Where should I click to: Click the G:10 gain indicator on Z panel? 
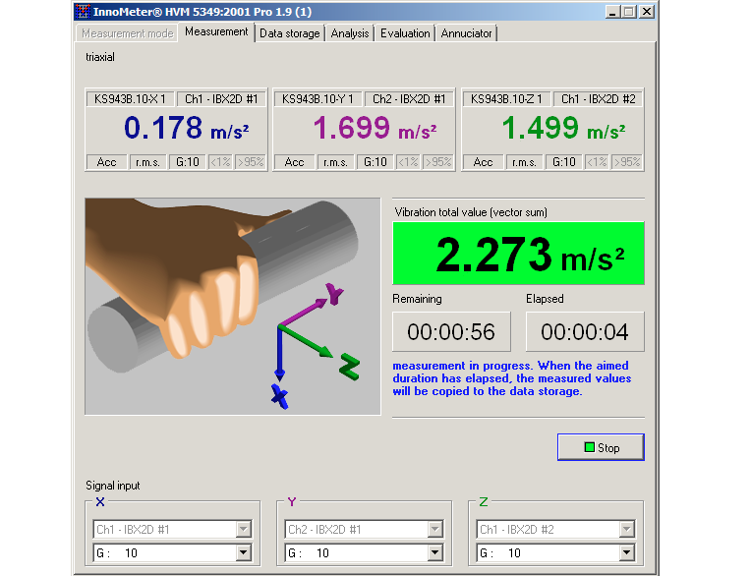pos(563,162)
